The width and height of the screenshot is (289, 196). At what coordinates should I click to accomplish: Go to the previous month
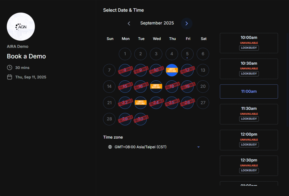[x=129, y=23]
